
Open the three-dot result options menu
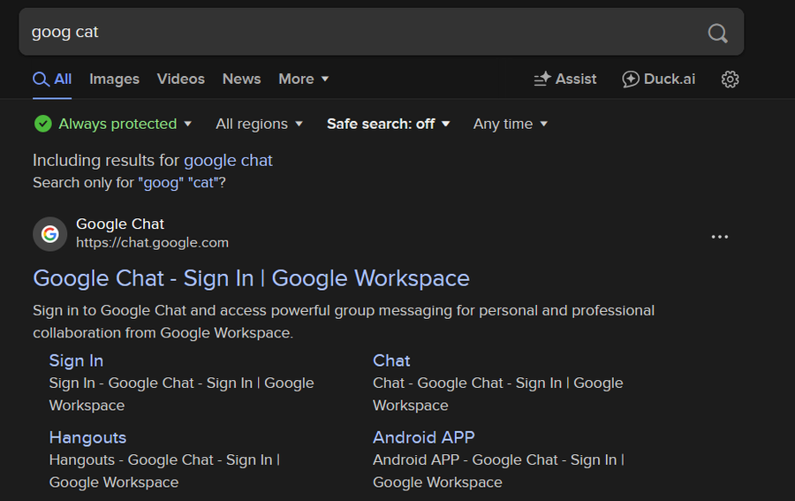click(x=719, y=237)
